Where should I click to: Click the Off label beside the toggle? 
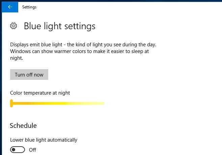(x=33, y=150)
